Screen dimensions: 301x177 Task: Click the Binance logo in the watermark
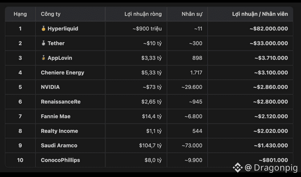(238, 168)
